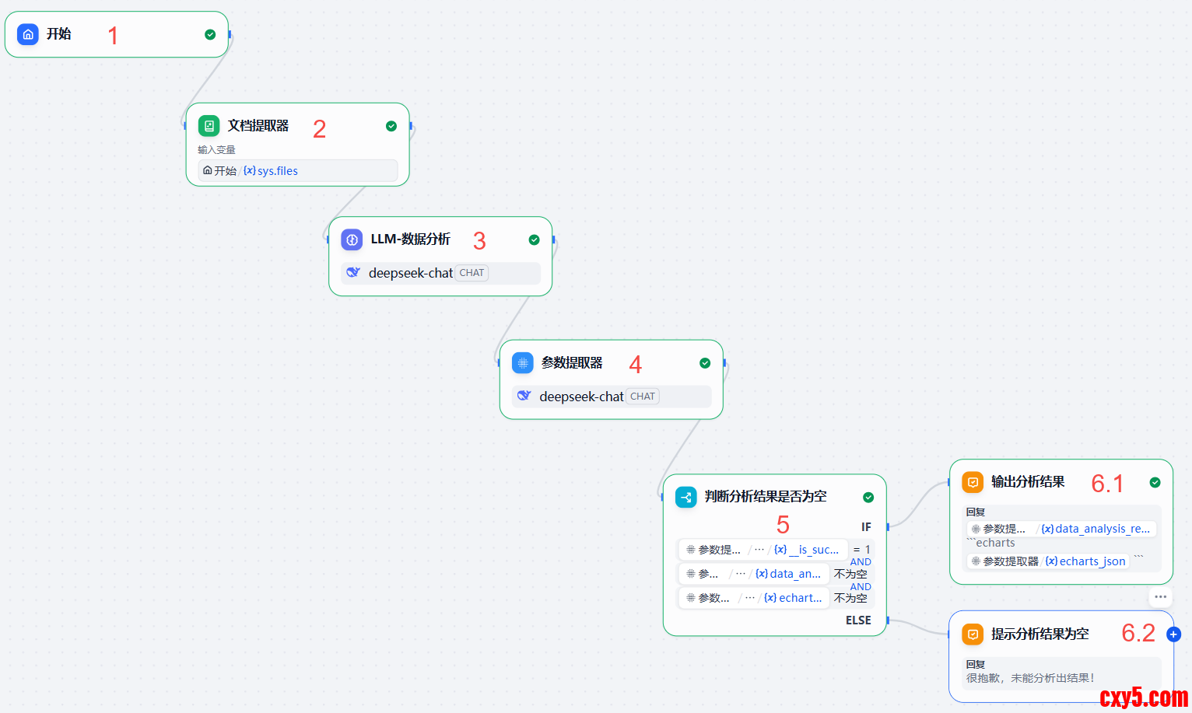This screenshot has width=1192, height=713.
Task: Select the green 文档提取器 node icon
Action: pos(209,126)
